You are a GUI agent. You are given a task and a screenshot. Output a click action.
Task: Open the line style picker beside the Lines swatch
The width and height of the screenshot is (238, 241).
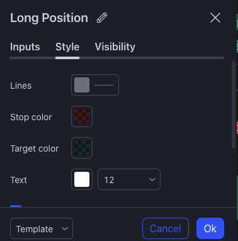[104, 85]
